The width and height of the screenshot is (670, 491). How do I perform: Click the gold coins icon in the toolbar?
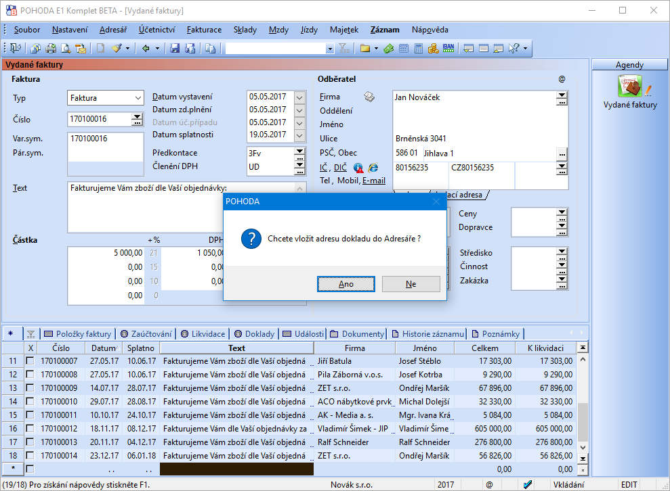(434, 48)
